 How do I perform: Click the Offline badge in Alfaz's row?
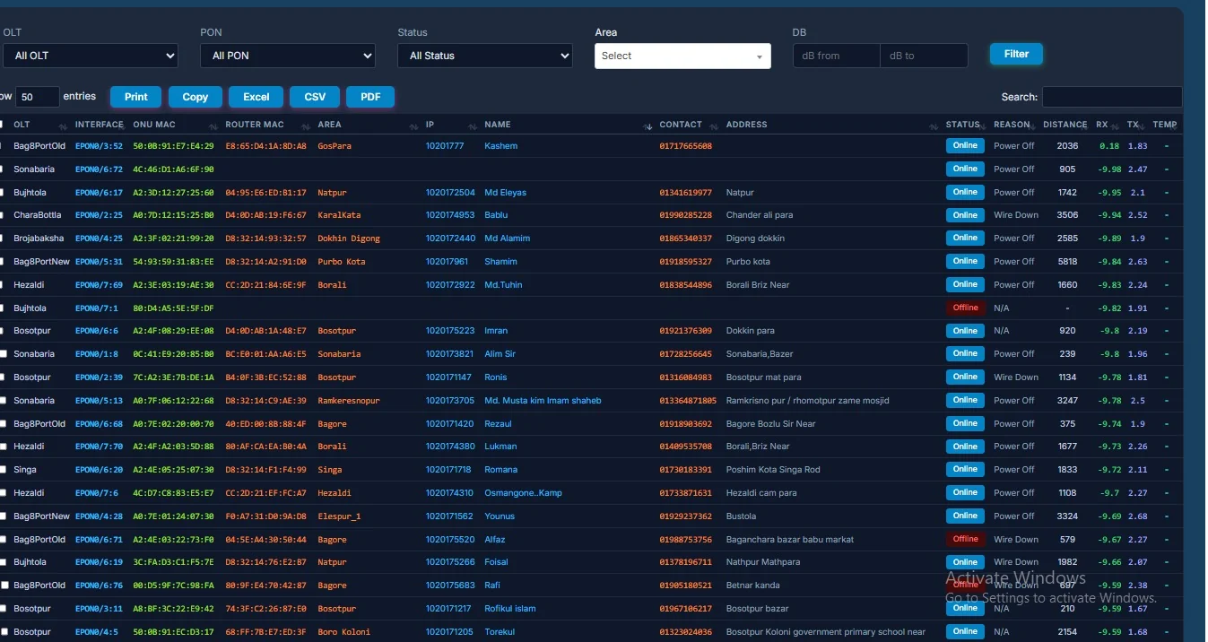click(x=965, y=539)
